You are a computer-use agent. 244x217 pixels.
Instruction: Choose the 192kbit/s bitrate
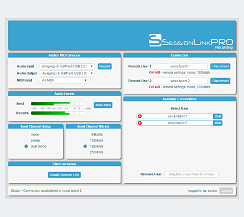[x=85, y=146]
